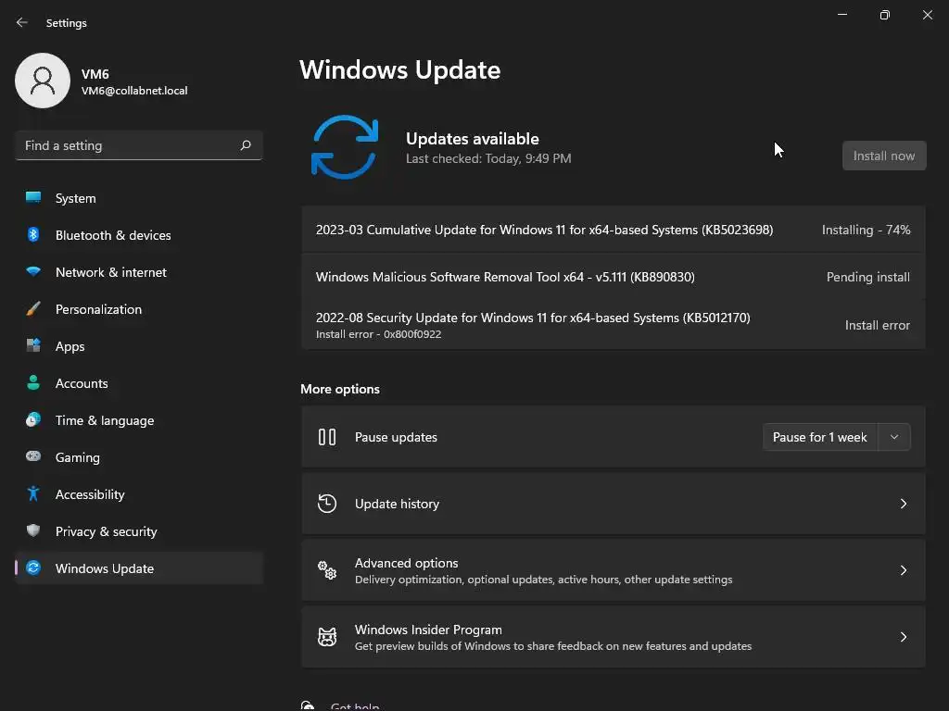This screenshot has width=949, height=711.
Task: Click the Find a setting search box
Action: (139, 145)
